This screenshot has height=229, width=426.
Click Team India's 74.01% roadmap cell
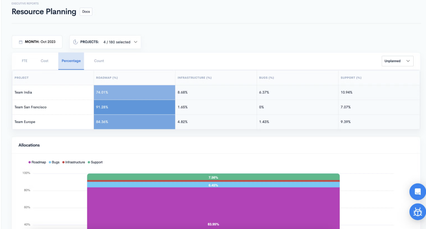coord(134,92)
